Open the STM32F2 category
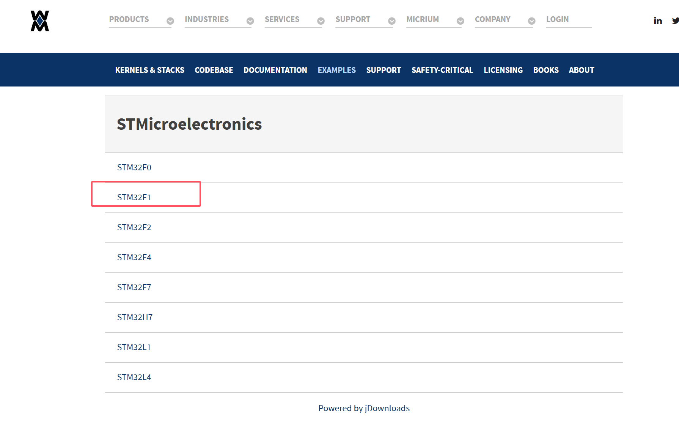Screen dimensions: 679x423 coord(134,227)
